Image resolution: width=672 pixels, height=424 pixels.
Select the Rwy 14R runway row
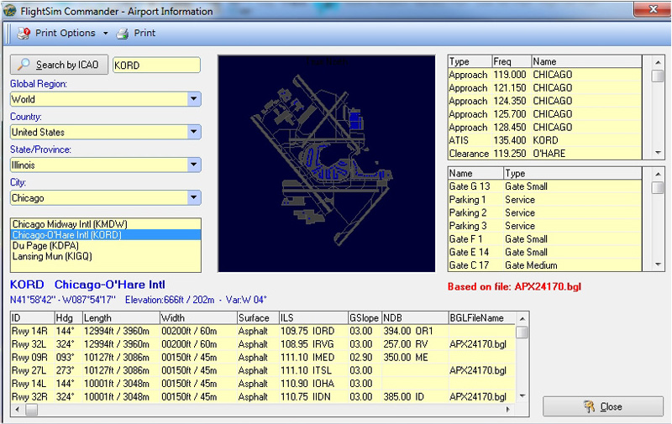(x=263, y=331)
